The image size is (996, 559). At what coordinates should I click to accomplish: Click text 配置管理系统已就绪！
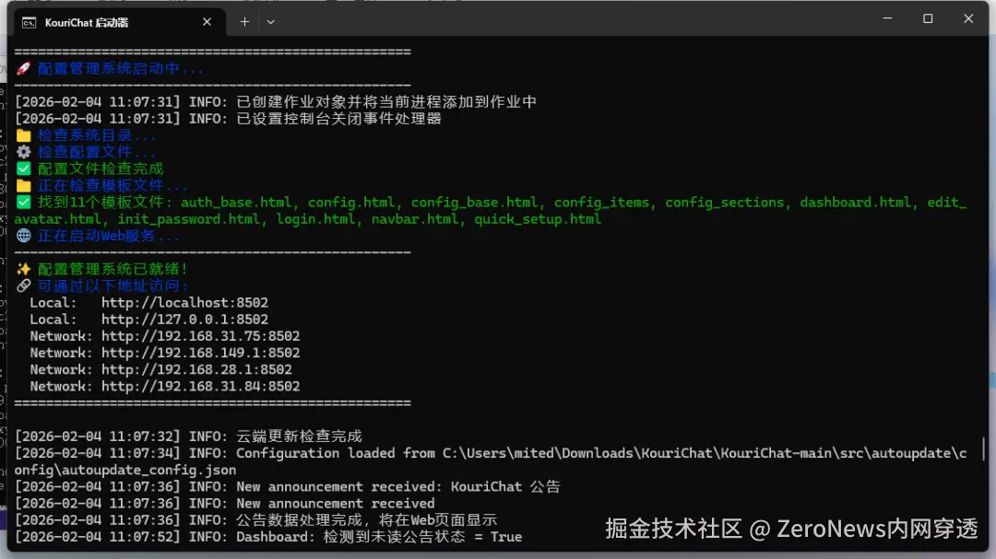(x=113, y=269)
